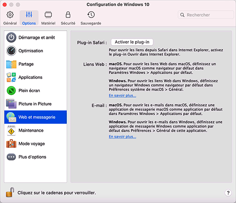Image resolution: width=236 pixels, height=203 pixels.
Task: Switch to the Matériel tab label
Action: [x=48, y=23]
